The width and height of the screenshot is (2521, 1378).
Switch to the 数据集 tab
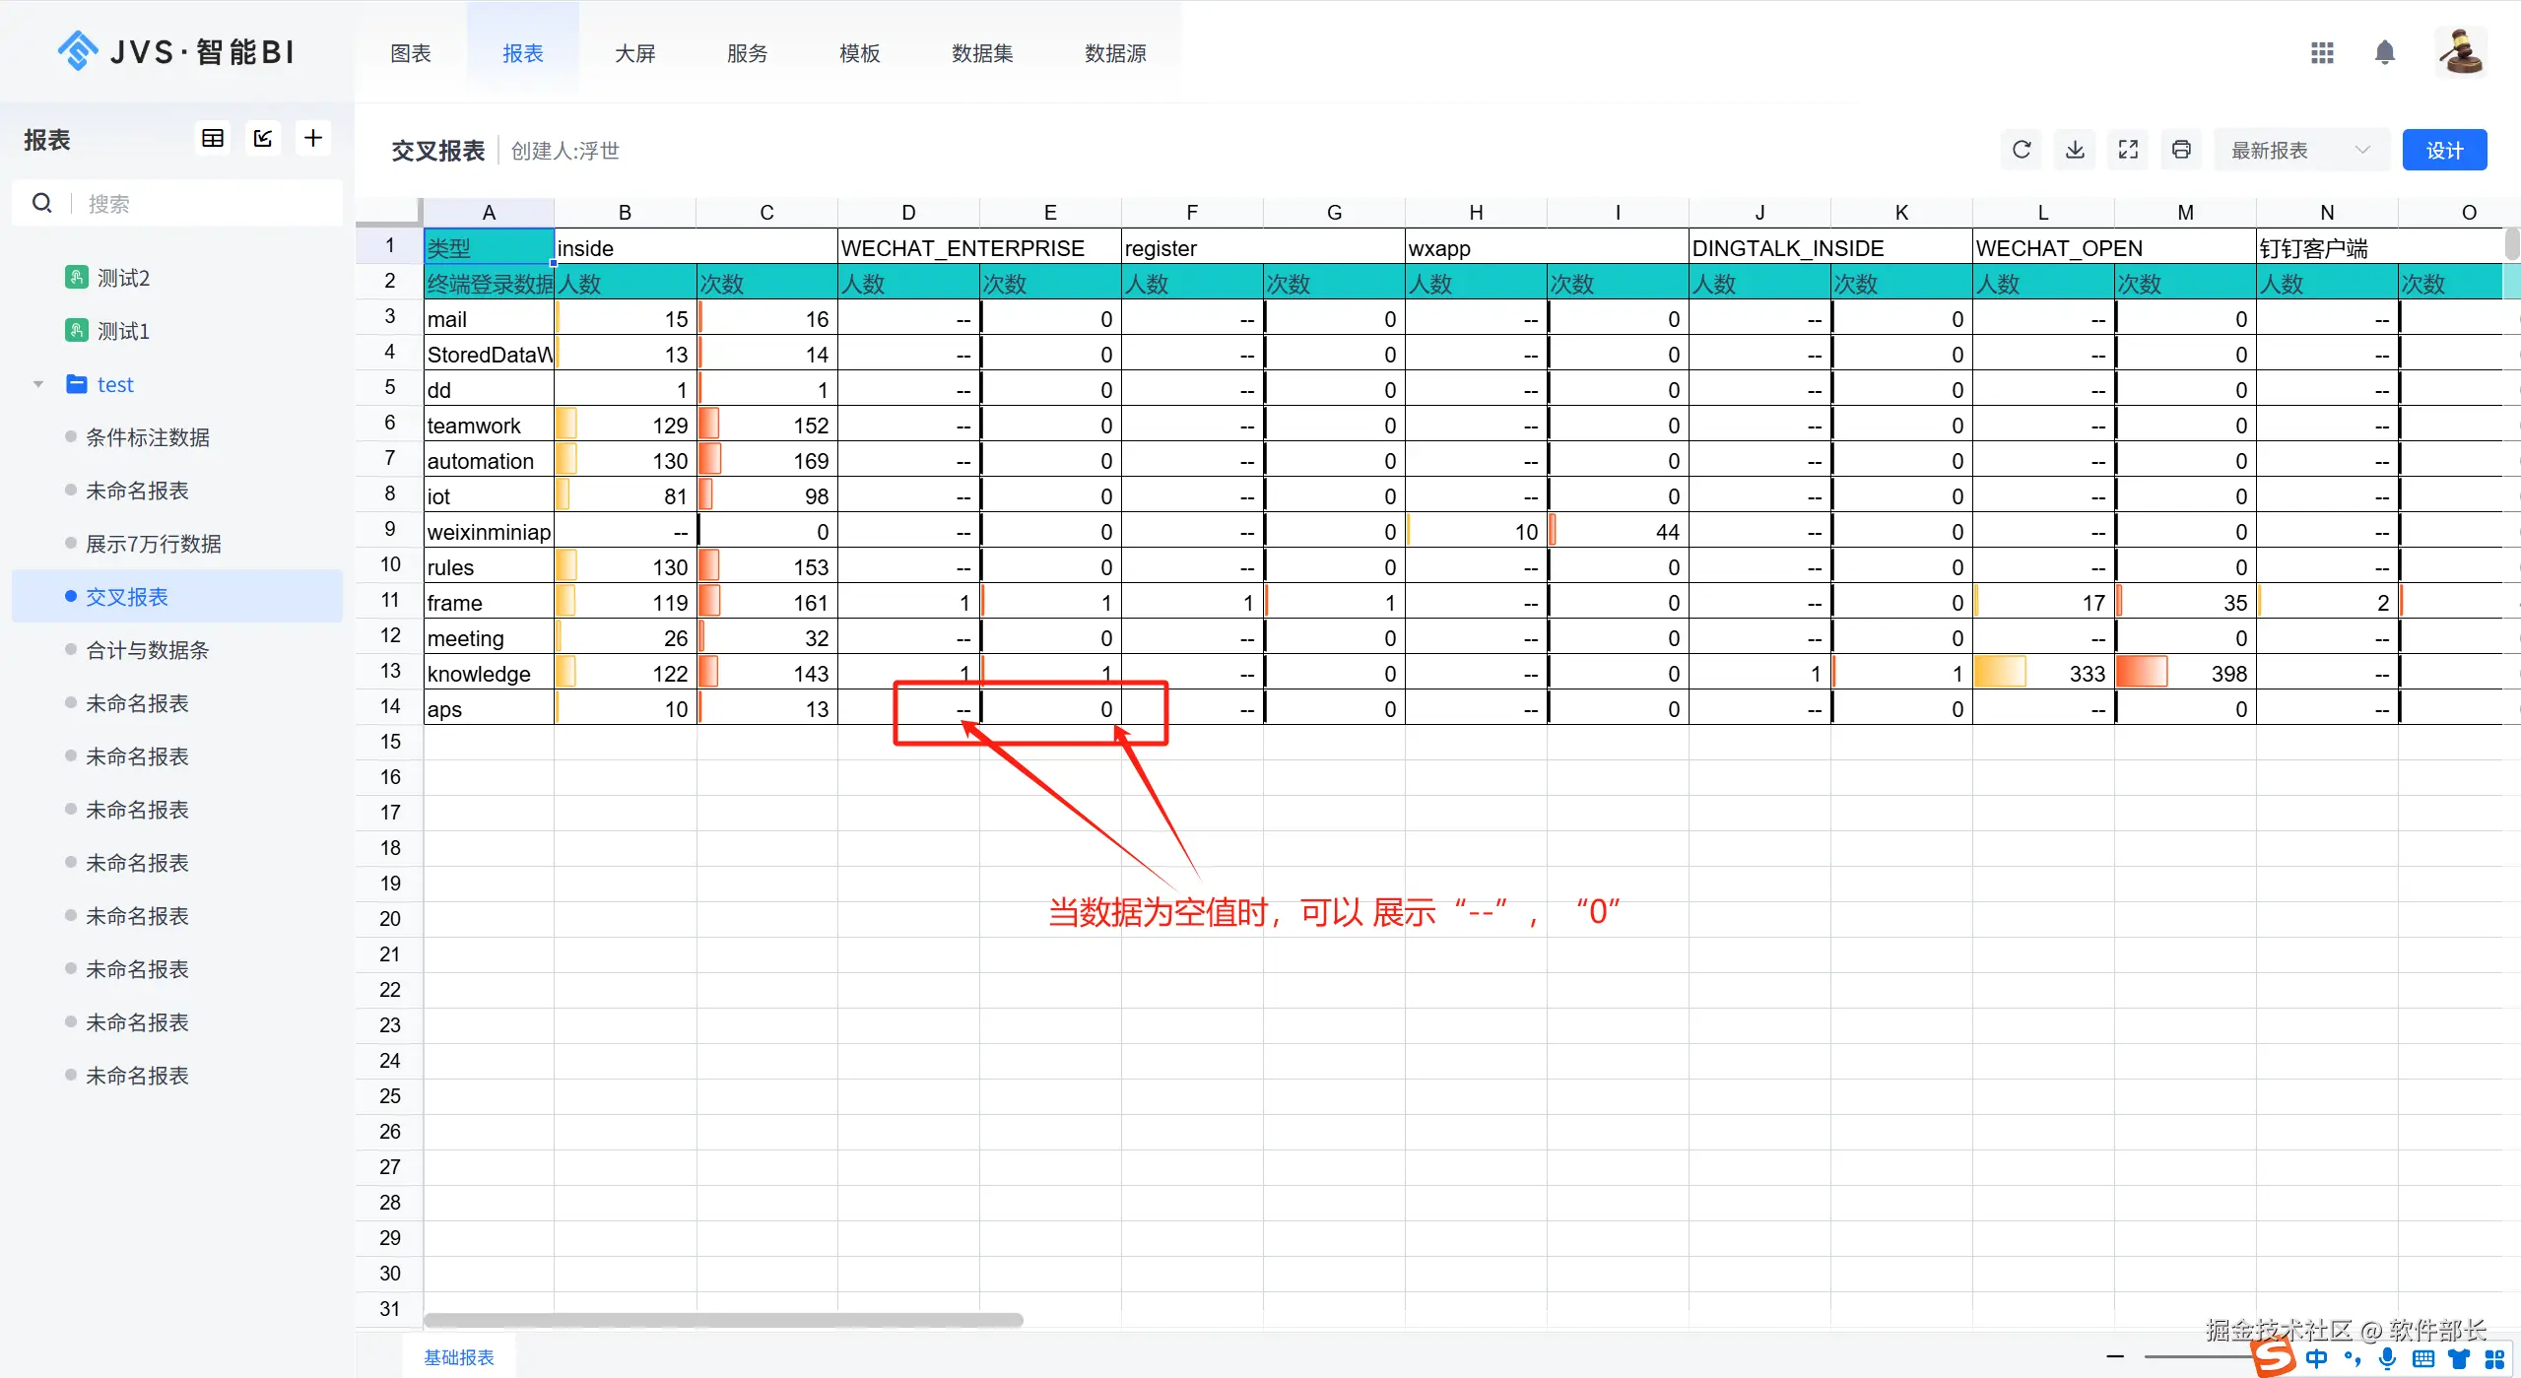coord(981,53)
